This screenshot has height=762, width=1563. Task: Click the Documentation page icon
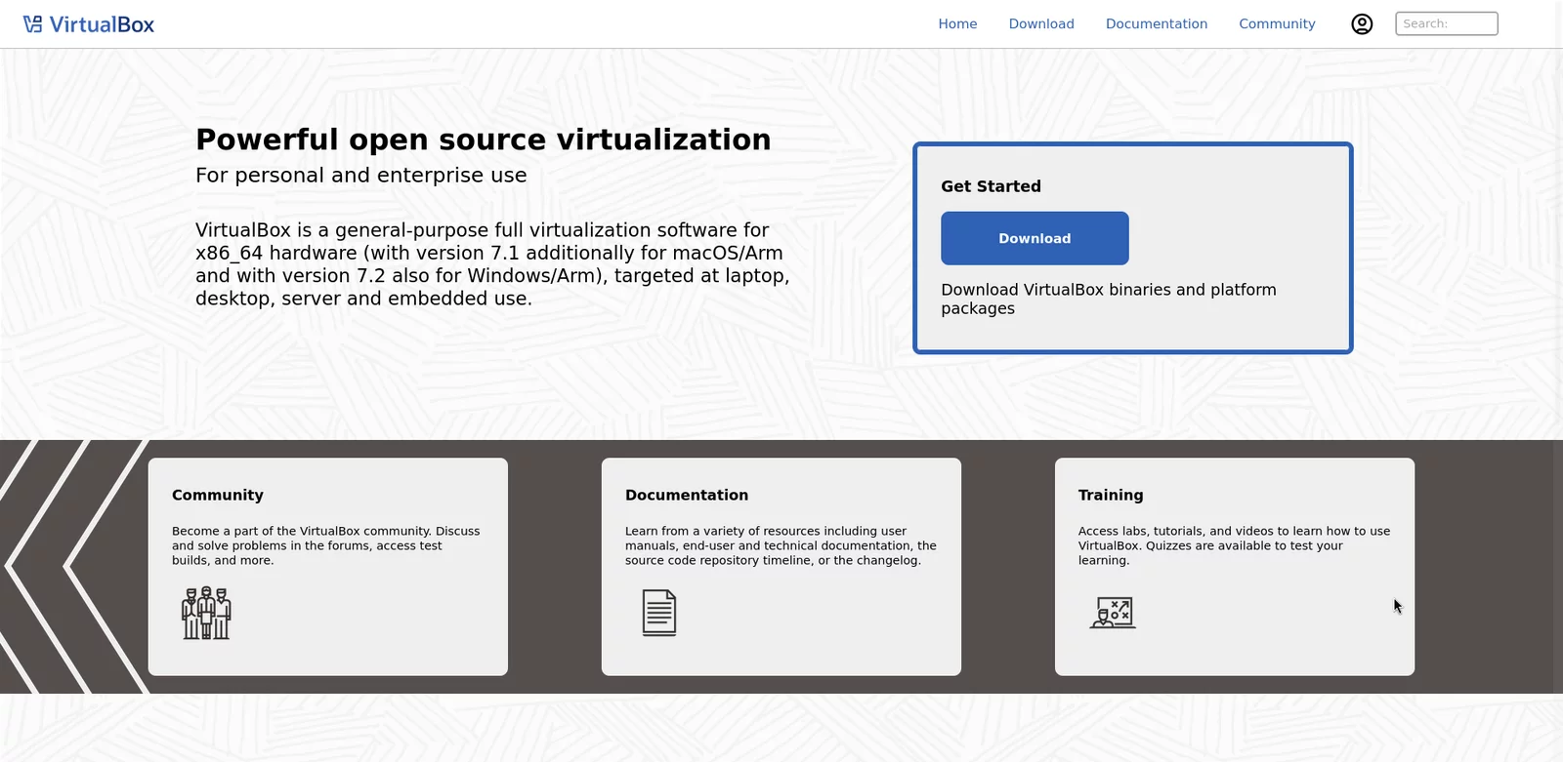(659, 613)
